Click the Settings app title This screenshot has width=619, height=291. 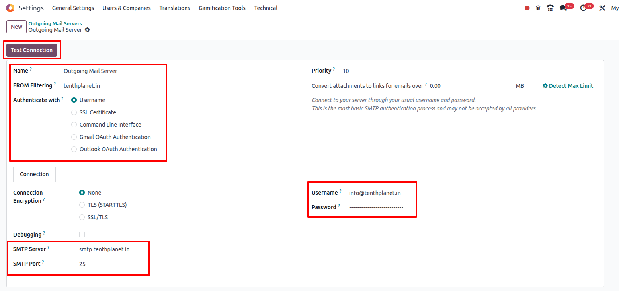(31, 8)
